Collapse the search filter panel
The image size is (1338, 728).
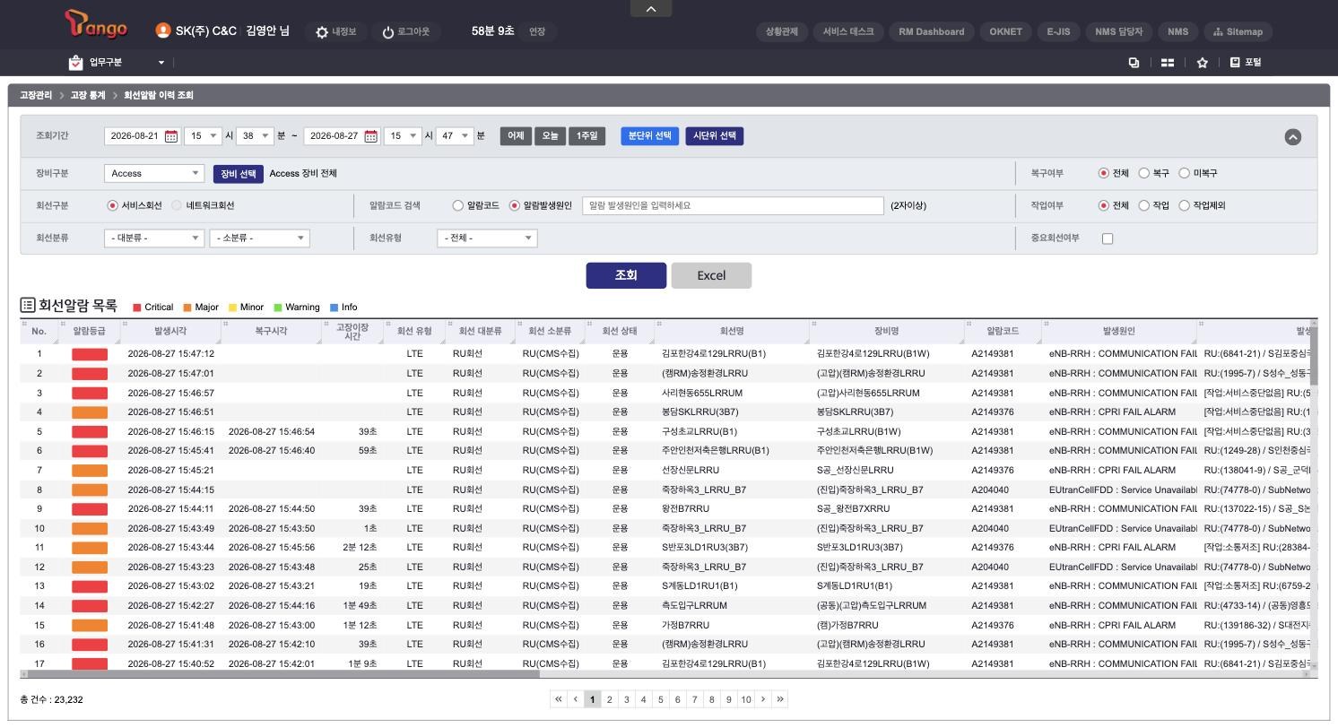point(1292,137)
